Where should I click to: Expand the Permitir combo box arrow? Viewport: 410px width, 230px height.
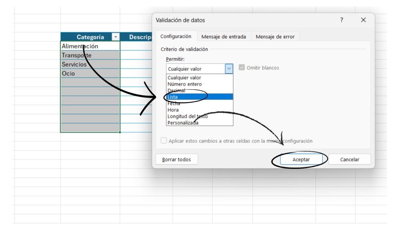[x=229, y=69]
